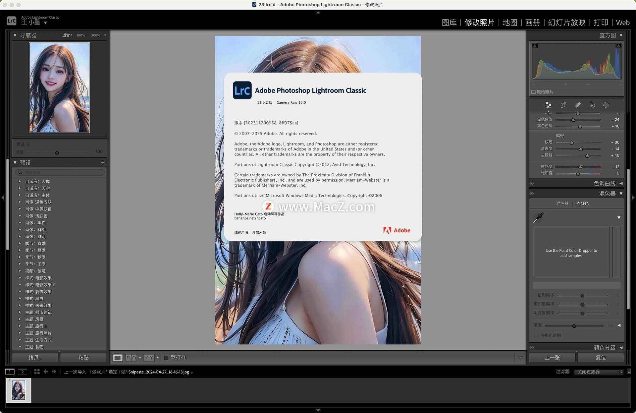The height and width of the screenshot is (413, 636).
Task: Pick the Point Color dropper tool
Action: (x=538, y=218)
